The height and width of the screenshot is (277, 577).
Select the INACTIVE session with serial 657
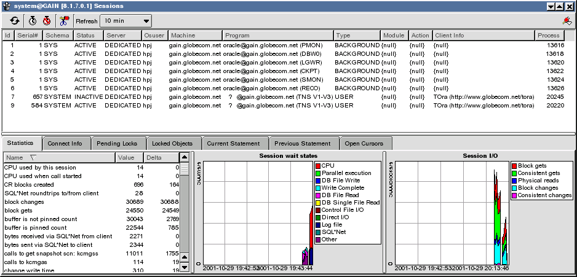pyautogui.click(x=185, y=96)
